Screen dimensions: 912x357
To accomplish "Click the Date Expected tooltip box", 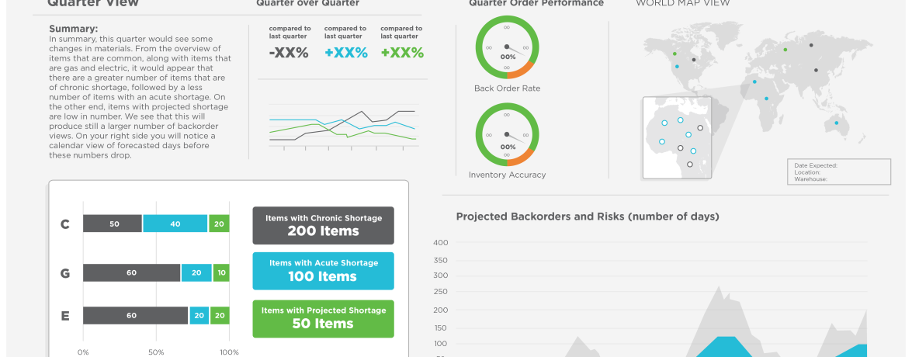I will point(840,172).
